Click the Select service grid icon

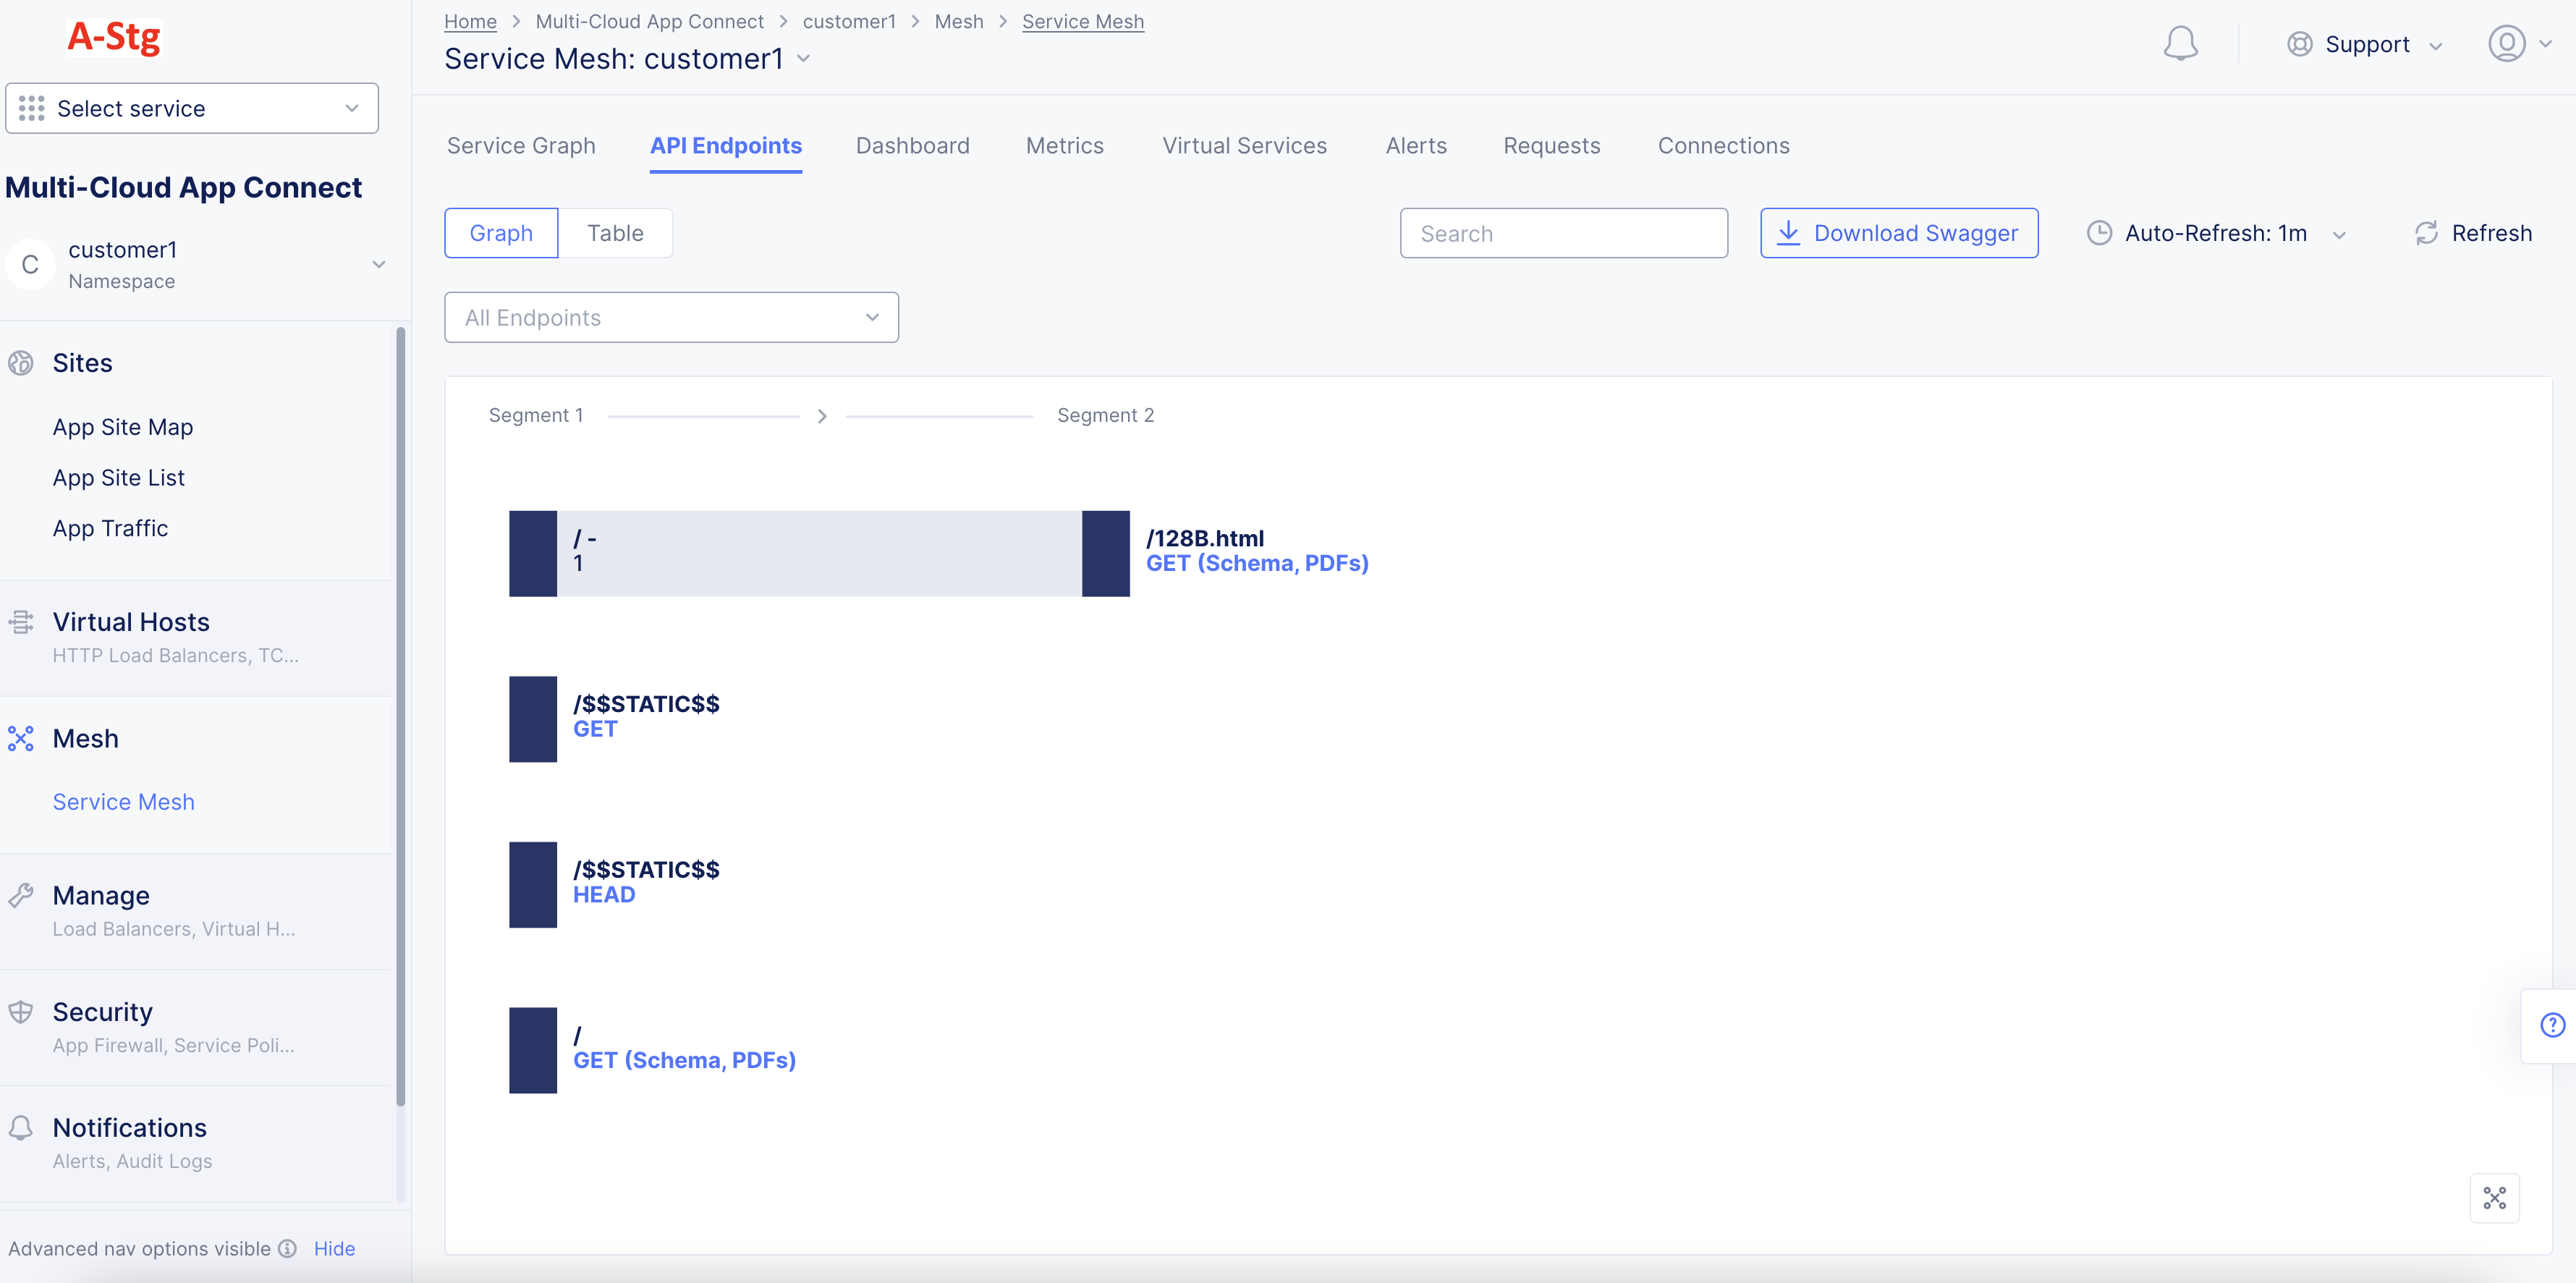pos(31,107)
